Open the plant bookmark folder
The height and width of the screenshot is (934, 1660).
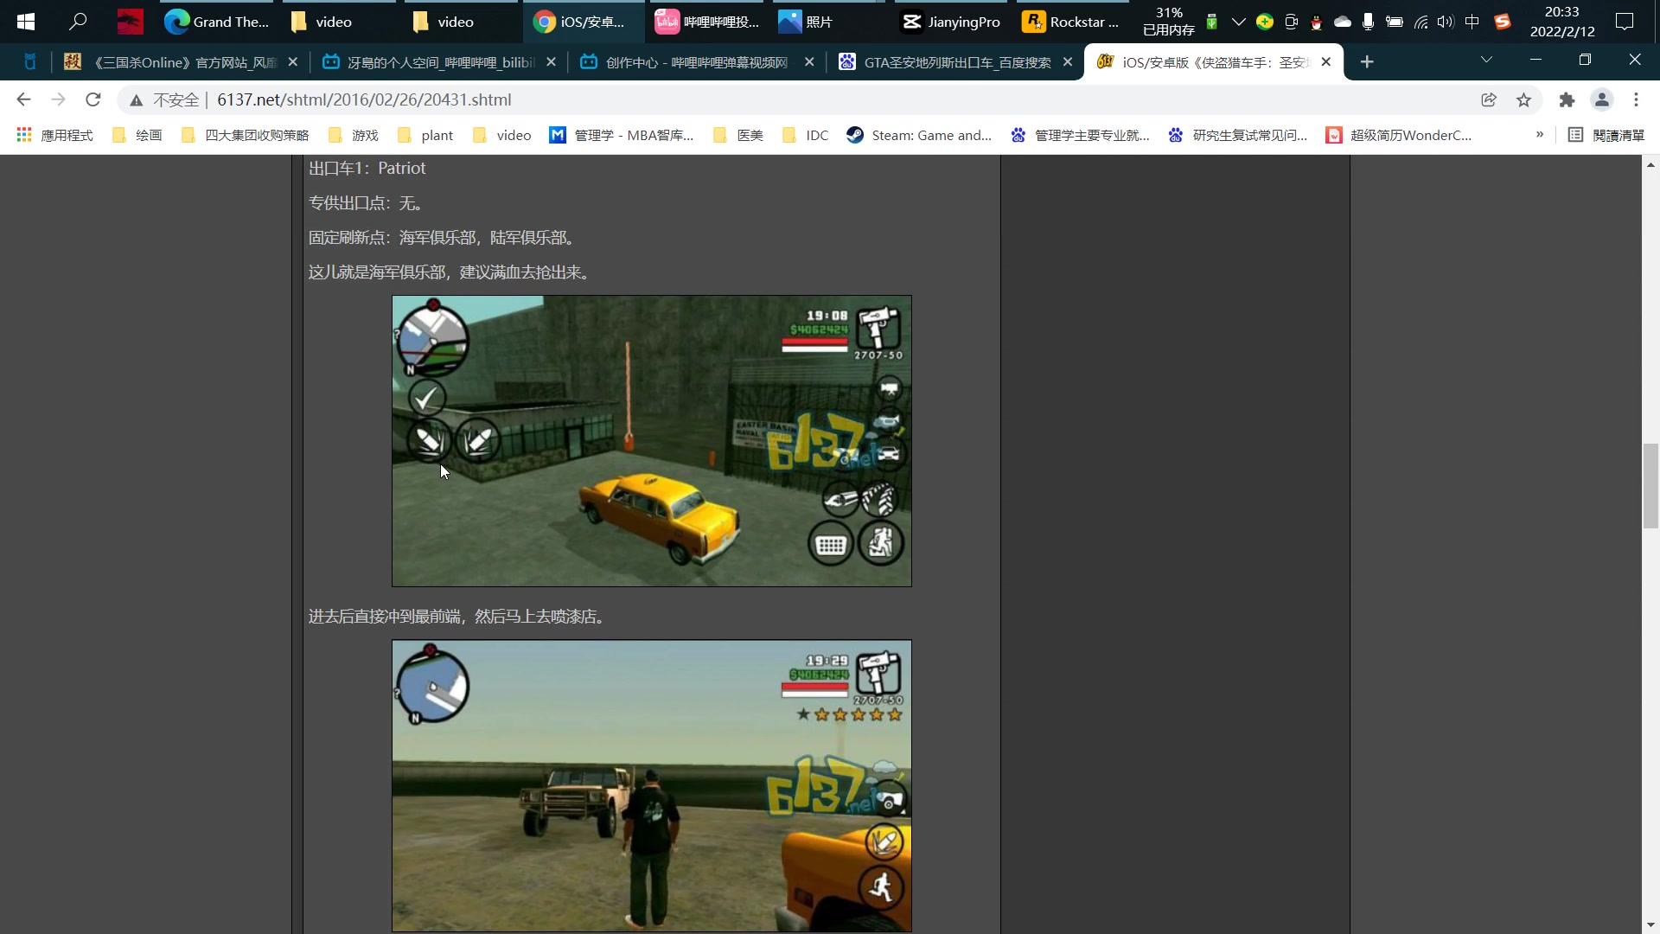coord(425,135)
